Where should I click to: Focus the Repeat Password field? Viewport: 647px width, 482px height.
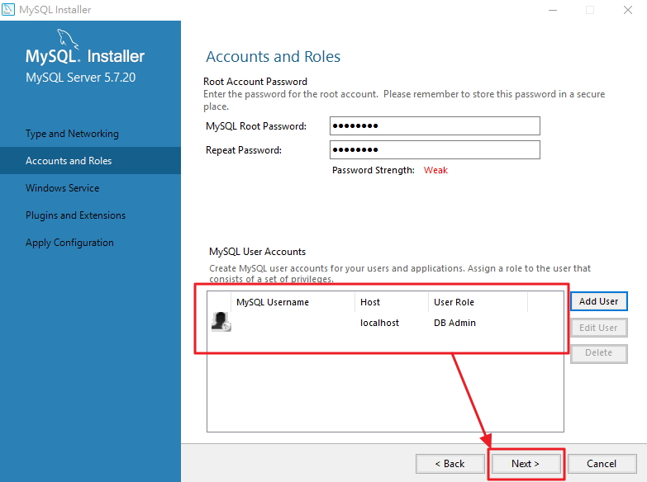pos(435,149)
